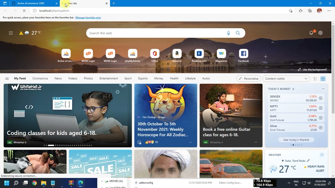Image resolution: width=335 pixels, height=188 pixels.
Task: Open the Windows Start menu
Action: point(7,183)
